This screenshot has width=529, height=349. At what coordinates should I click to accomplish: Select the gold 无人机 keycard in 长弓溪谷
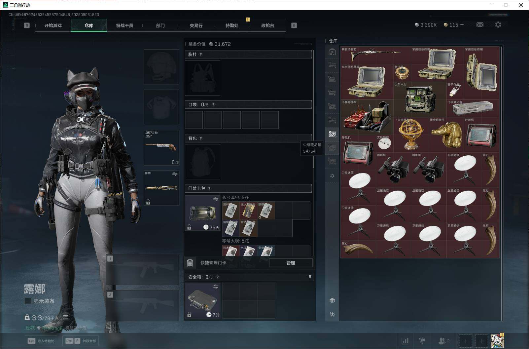tap(248, 211)
